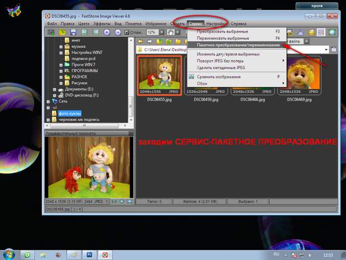Click the zoom in plus icon
Image resolution: width=346 pixels, height=260 pixels.
pos(107,32)
